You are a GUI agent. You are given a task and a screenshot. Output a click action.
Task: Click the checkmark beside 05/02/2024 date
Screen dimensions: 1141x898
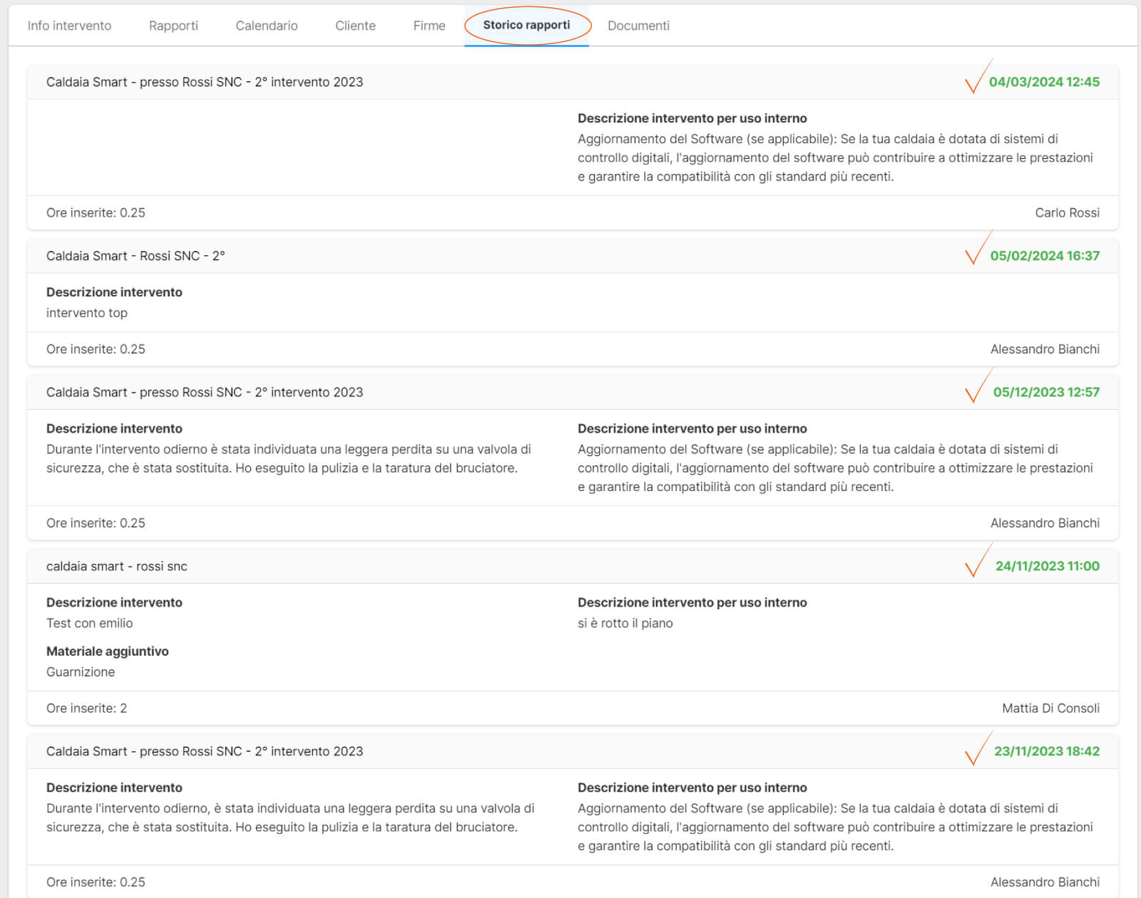976,250
